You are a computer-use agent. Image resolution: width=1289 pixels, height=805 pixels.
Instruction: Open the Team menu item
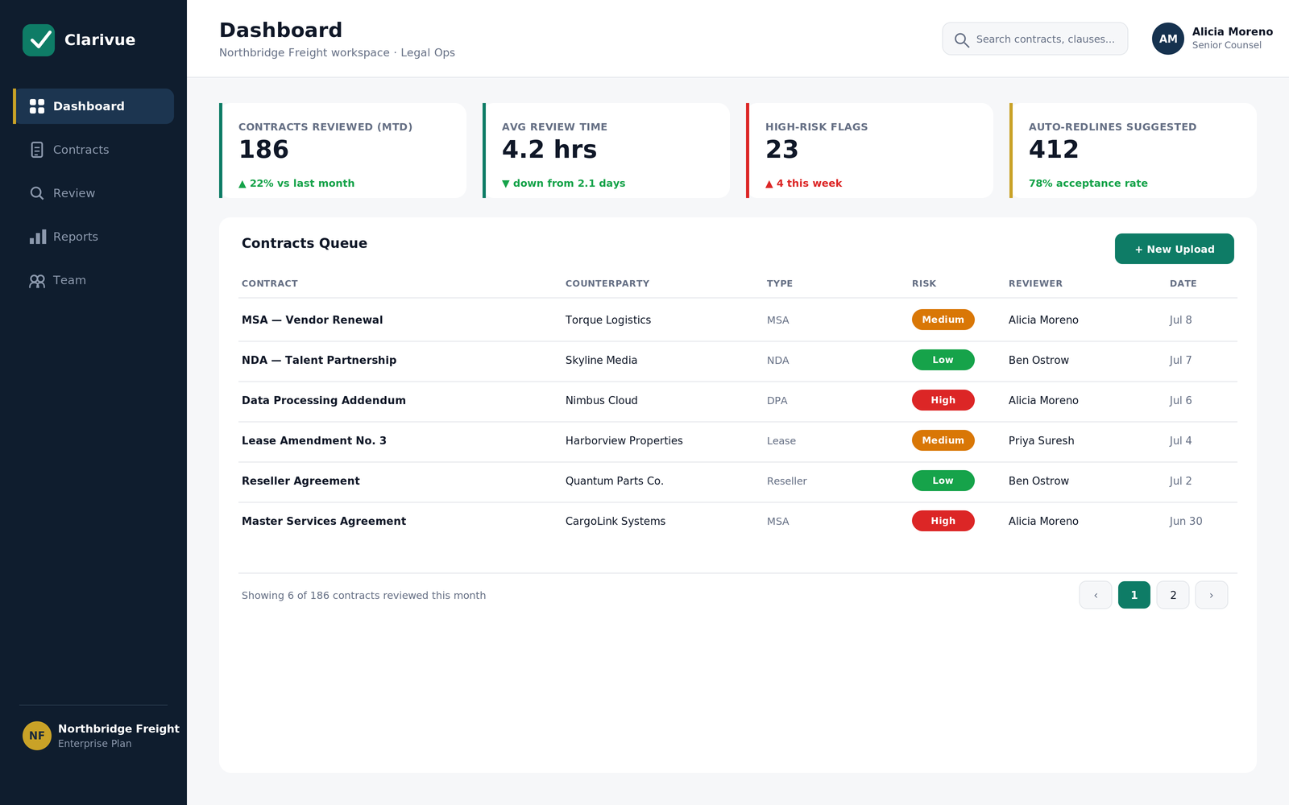(x=93, y=280)
